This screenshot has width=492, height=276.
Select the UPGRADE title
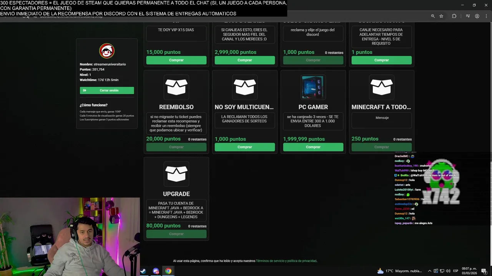tap(176, 194)
